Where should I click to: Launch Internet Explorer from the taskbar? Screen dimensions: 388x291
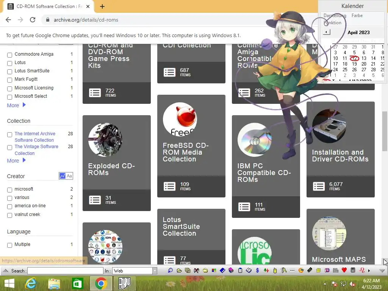pyautogui.click(x=31, y=283)
